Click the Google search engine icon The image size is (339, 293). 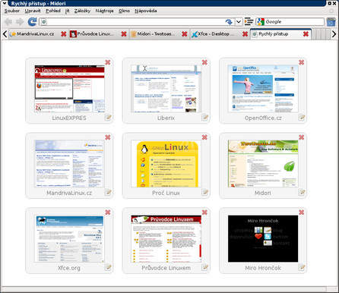[261, 22]
